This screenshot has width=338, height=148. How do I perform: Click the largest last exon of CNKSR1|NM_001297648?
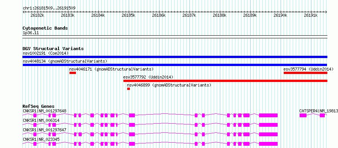click(x=268, y=115)
